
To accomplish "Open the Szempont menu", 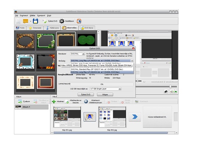I will pos(41,15).
